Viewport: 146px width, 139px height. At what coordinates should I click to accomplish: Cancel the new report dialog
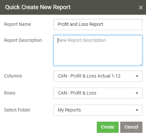point(131,127)
